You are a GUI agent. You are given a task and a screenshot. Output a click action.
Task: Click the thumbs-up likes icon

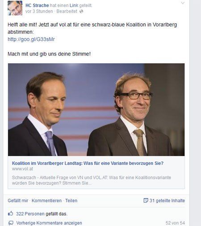pos(11,213)
